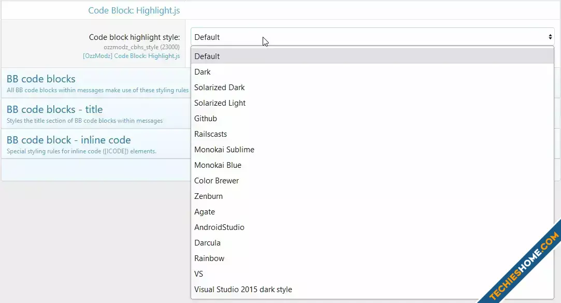Viewport: 561px width, 303px height.
Task: Click the dropdown arrow stepper icon
Action: tap(550, 37)
